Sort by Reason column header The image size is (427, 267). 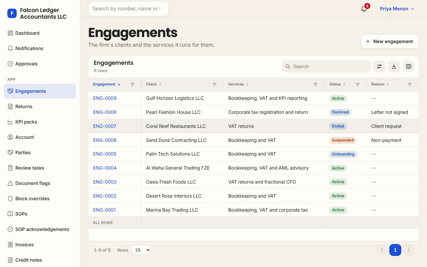380,84
